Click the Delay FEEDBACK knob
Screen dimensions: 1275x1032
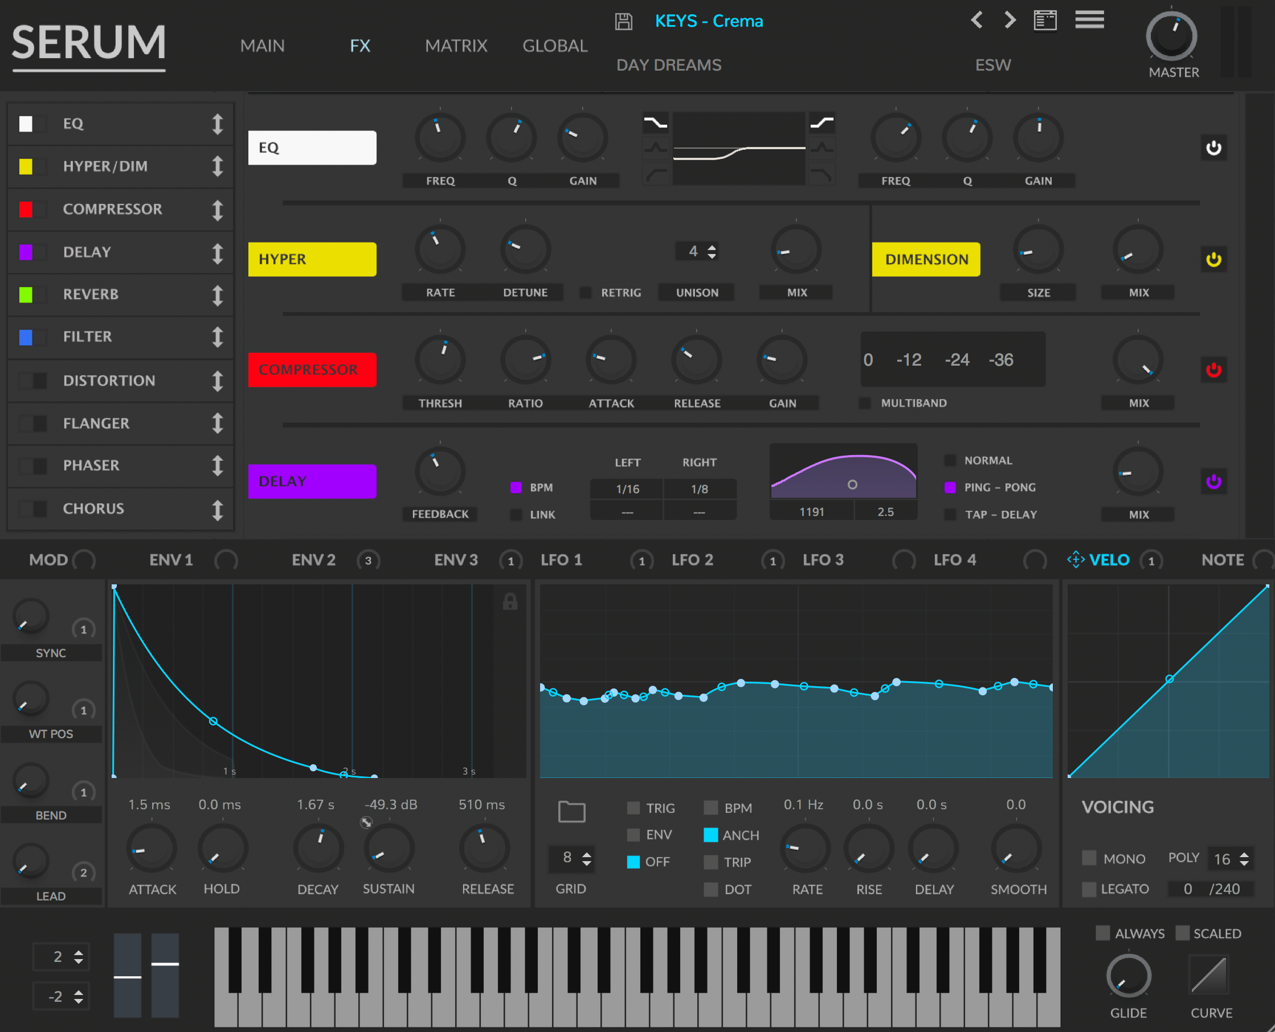[x=440, y=471]
